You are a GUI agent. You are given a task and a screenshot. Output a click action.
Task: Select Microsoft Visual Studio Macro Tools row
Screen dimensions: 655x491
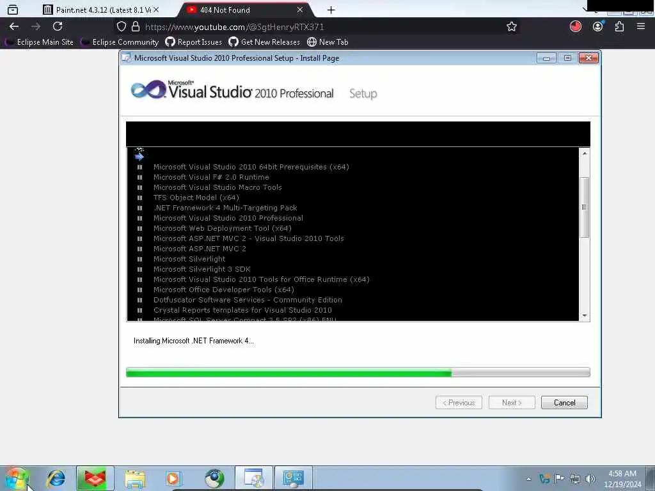tap(217, 187)
